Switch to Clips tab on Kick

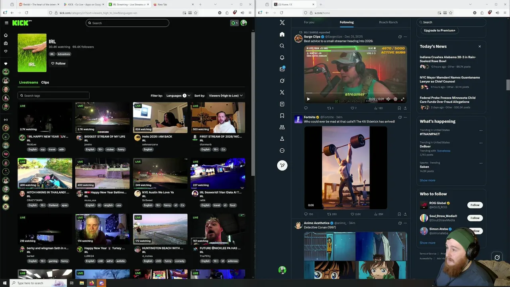point(45,83)
